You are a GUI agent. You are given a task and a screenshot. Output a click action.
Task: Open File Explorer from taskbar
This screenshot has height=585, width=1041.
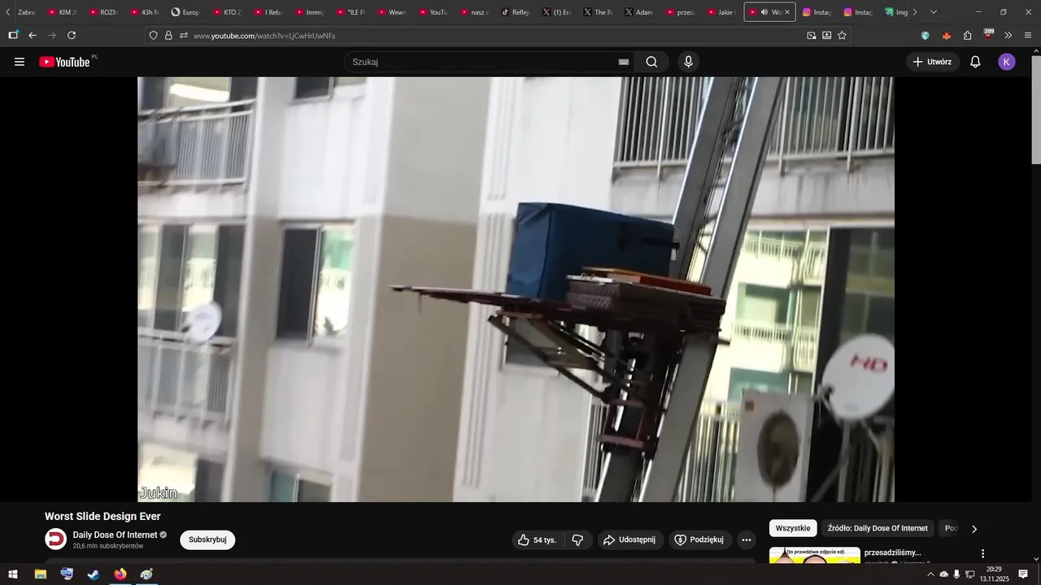[x=40, y=574]
